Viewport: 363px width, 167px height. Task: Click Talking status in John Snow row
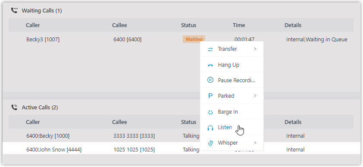tap(191, 150)
